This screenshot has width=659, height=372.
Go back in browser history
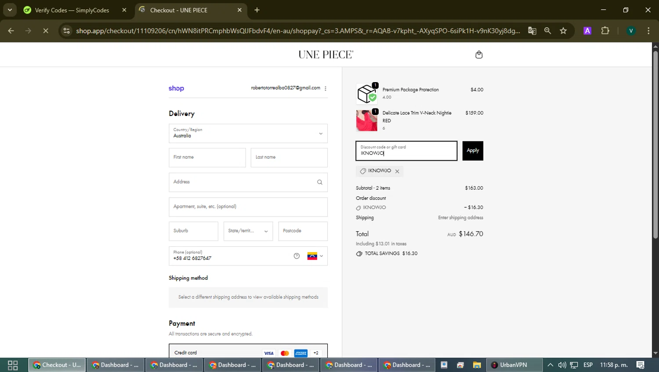coord(11,31)
